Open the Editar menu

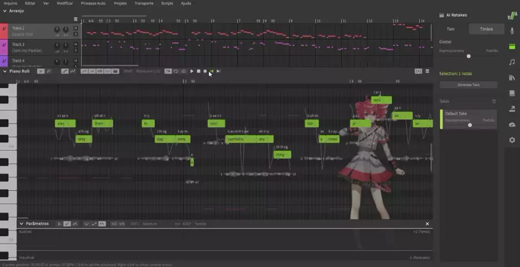[x=30, y=3]
